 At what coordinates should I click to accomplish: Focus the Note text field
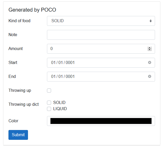coord(101,35)
